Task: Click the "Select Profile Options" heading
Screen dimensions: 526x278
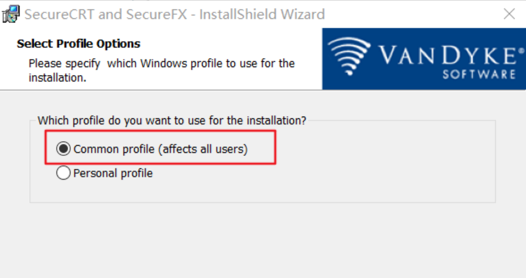Action: click(79, 43)
